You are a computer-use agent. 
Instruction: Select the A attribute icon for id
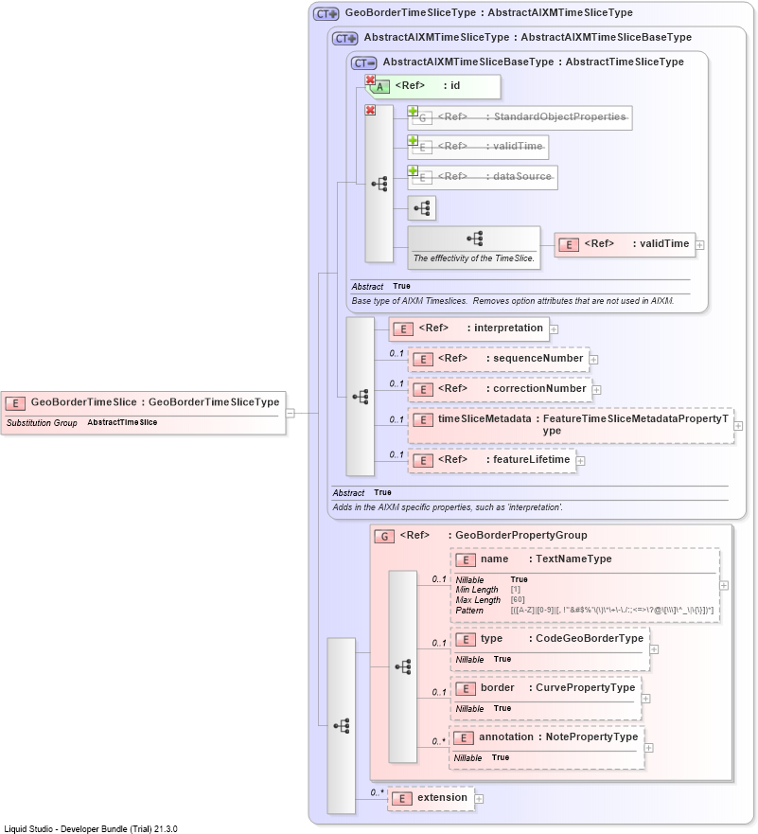[x=379, y=87]
